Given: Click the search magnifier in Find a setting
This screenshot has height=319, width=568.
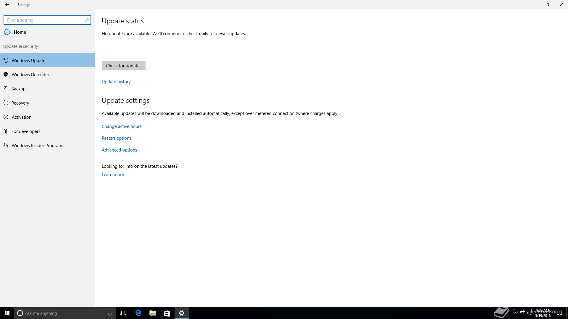Looking at the screenshot, I should (x=87, y=20).
